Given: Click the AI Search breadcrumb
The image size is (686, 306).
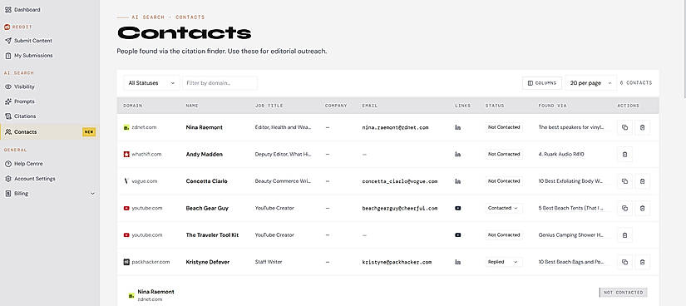Looking at the screenshot, I should [x=148, y=17].
